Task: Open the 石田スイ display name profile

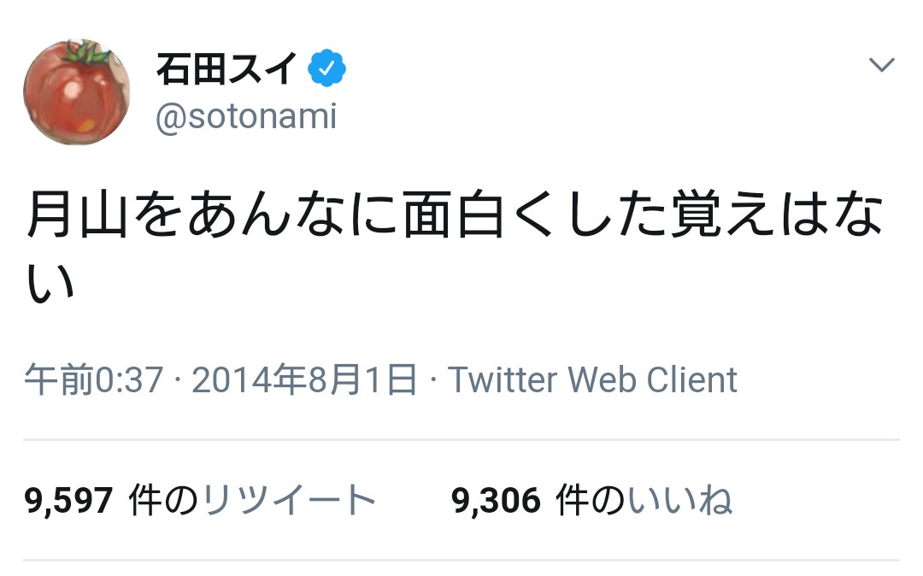Action: [x=227, y=68]
